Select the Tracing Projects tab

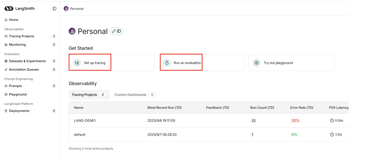(x=89, y=95)
